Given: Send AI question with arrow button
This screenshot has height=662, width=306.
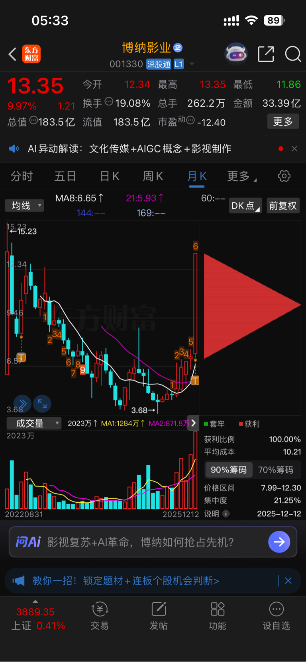Looking at the screenshot, I should (279, 542).
